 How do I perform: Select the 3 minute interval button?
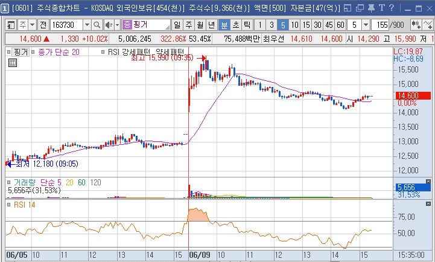(271, 25)
